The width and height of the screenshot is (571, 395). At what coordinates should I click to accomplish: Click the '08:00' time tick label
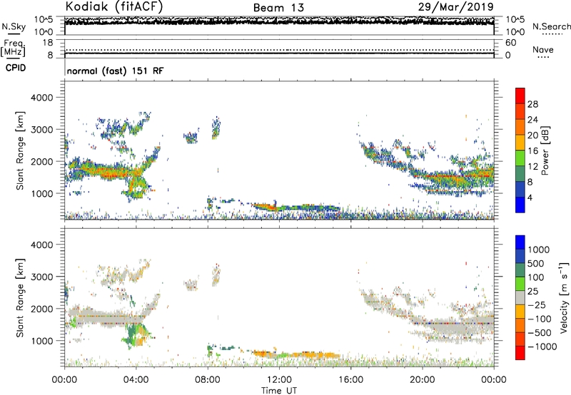[208, 380]
